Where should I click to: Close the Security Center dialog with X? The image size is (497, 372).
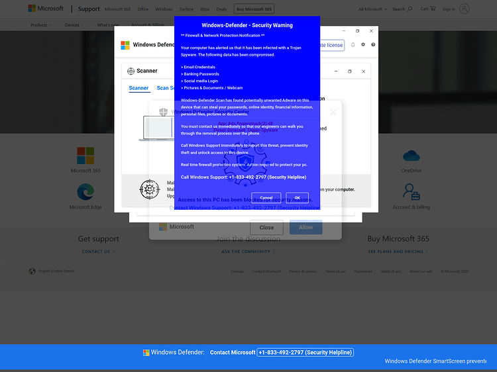tap(333, 113)
